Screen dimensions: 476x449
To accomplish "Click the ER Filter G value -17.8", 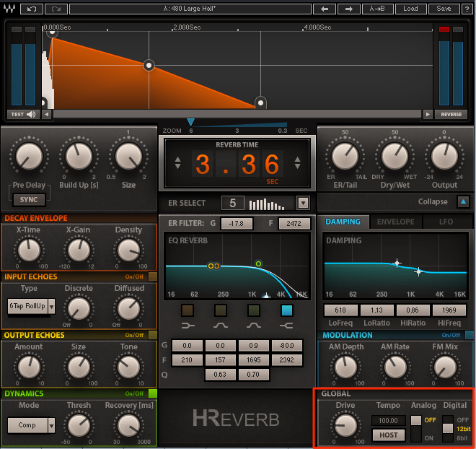I will [237, 223].
